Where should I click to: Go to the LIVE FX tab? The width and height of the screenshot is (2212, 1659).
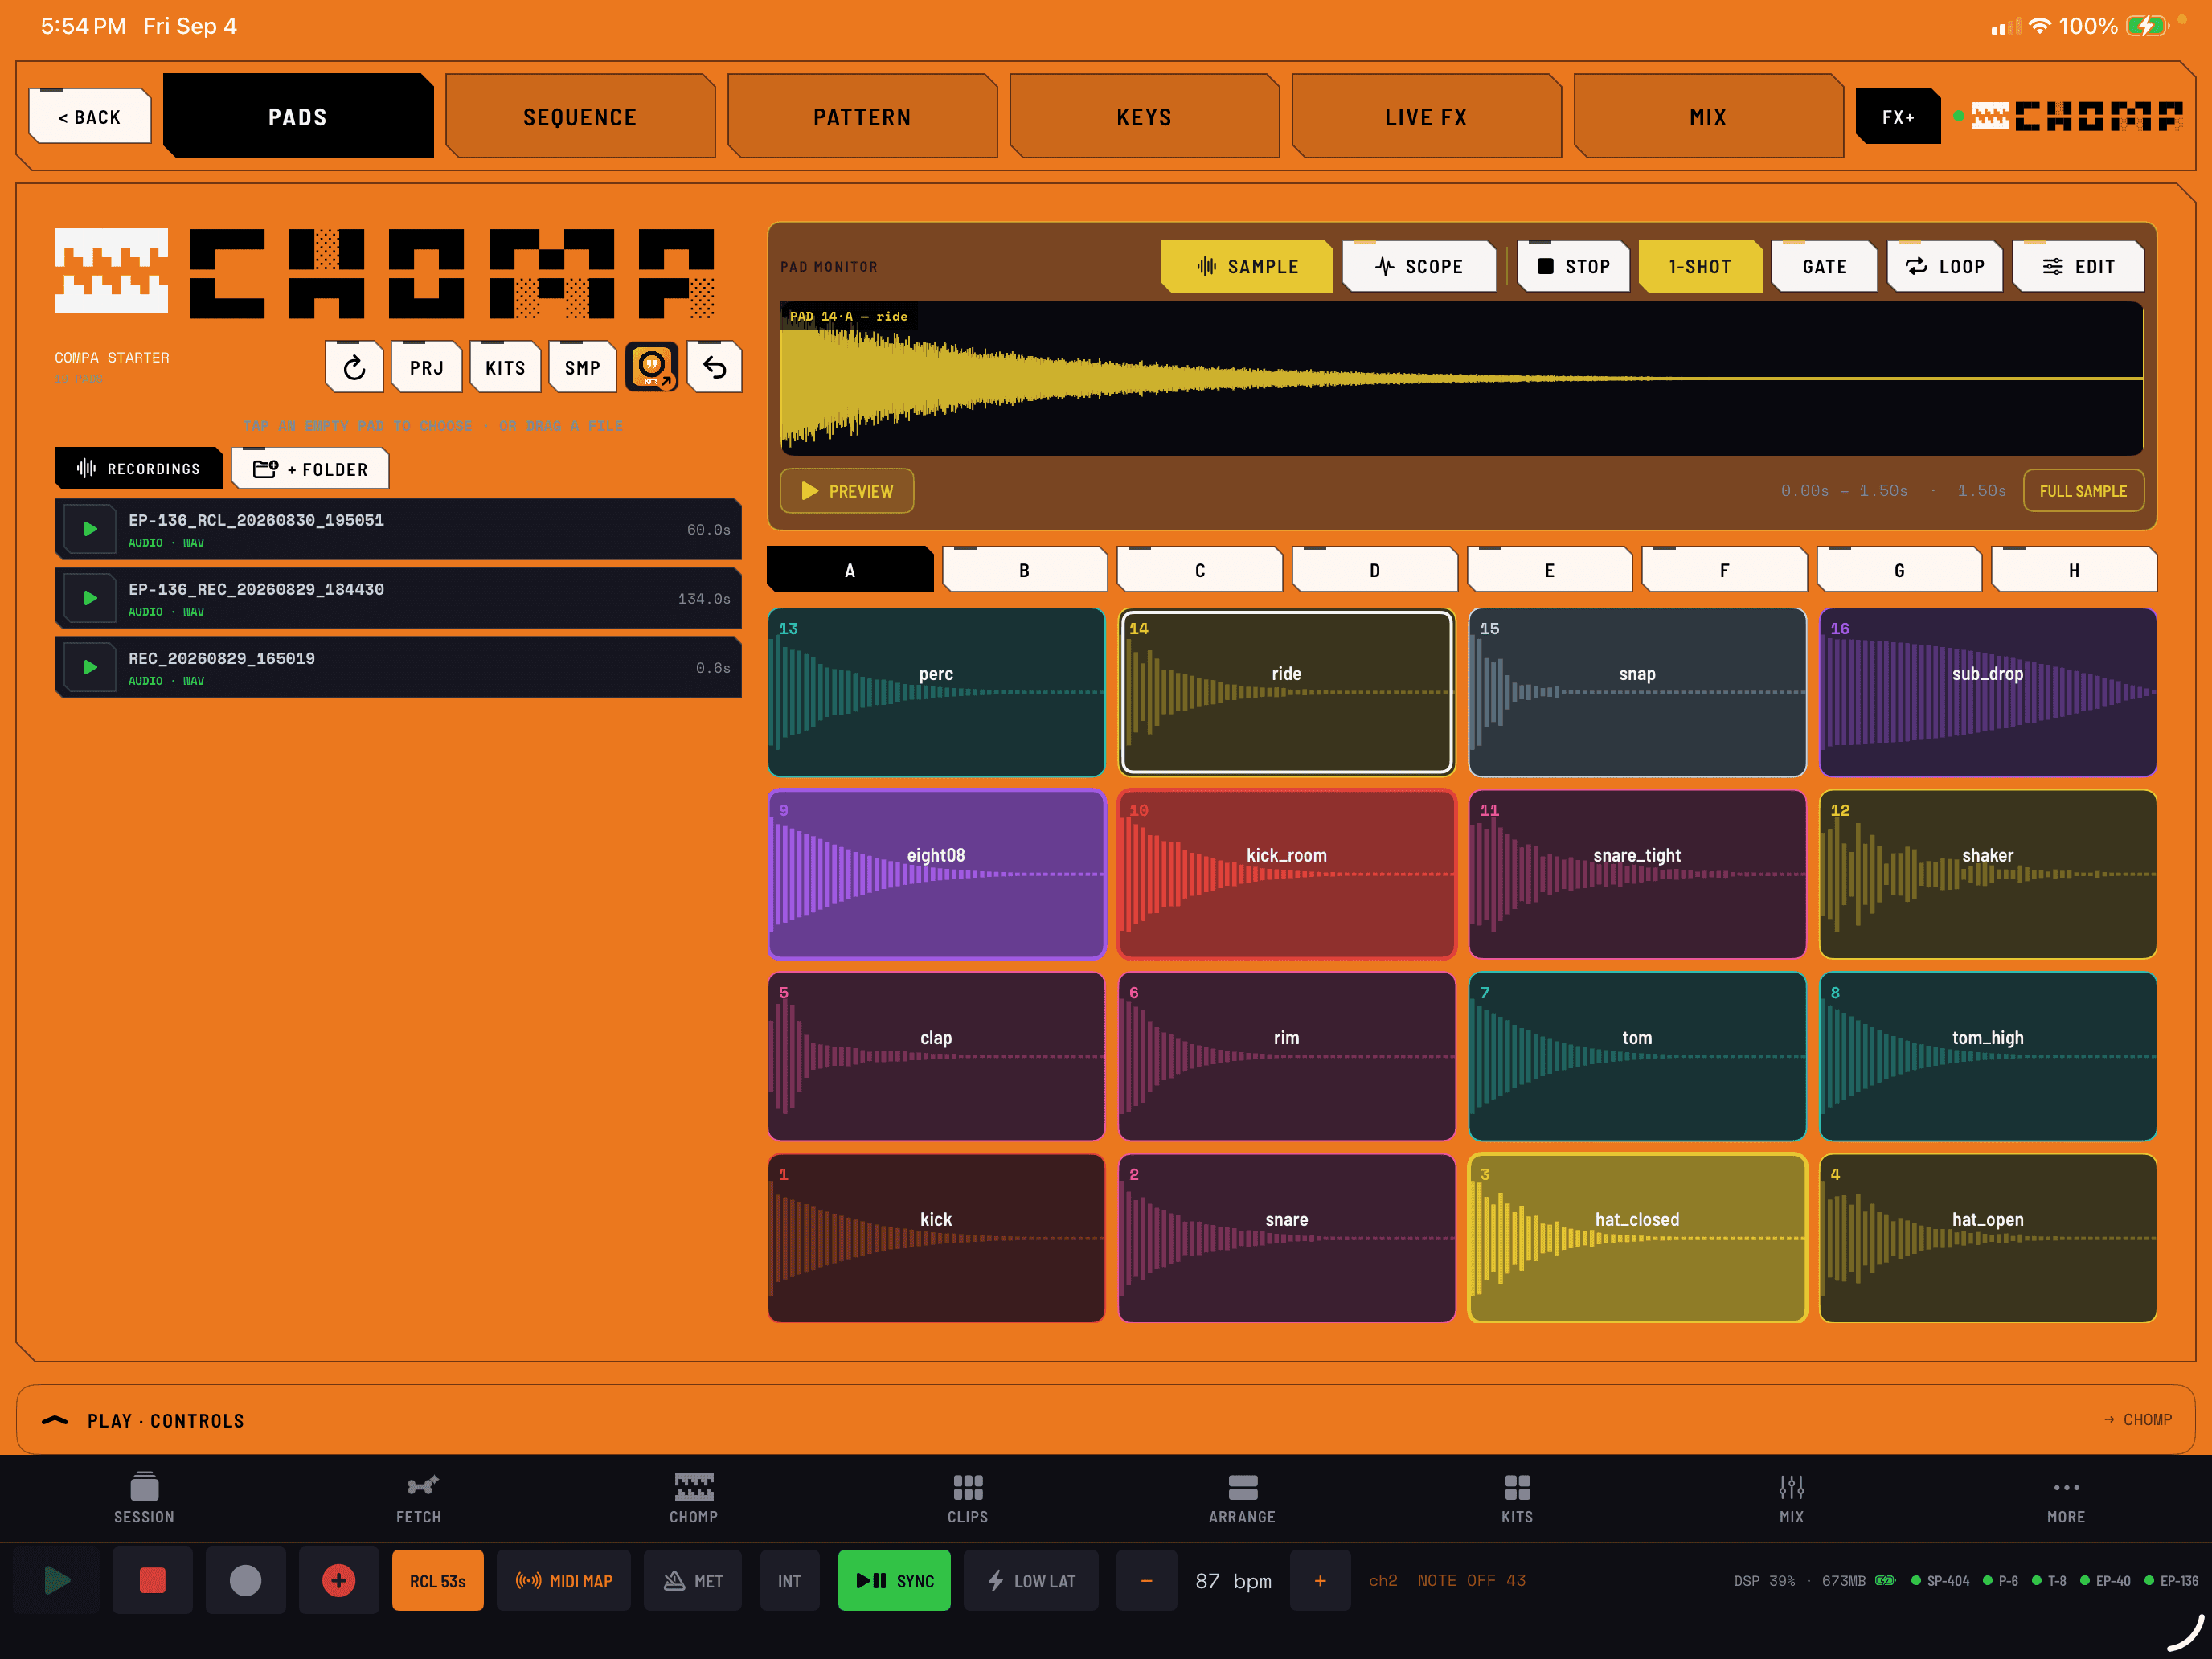(x=1426, y=116)
